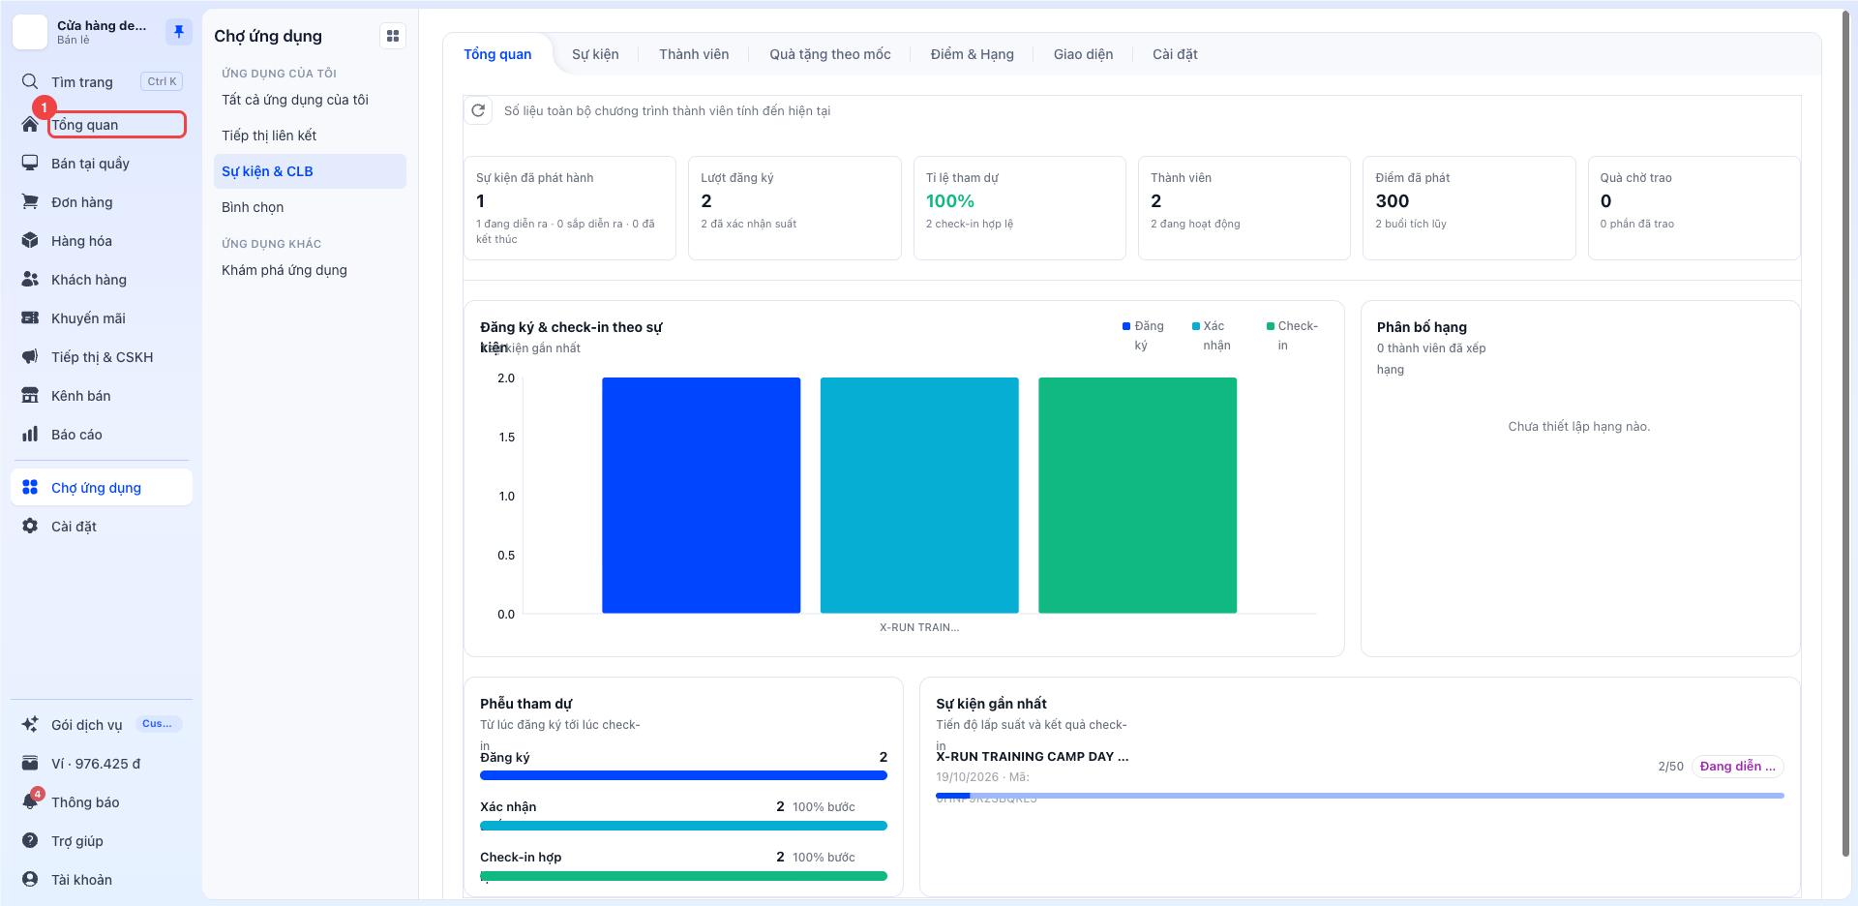Image resolution: width=1858 pixels, height=906 pixels.
Task: Click the search magnifier icon
Action: pyautogui.click(x=30, y=81)
